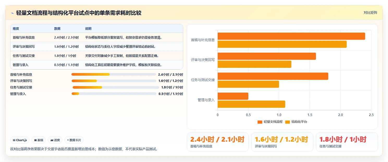The width and height of the screenshot is (388, 162).
Task: Click the x-axis tick label 1.5
Action: click(x=310, y=115)
